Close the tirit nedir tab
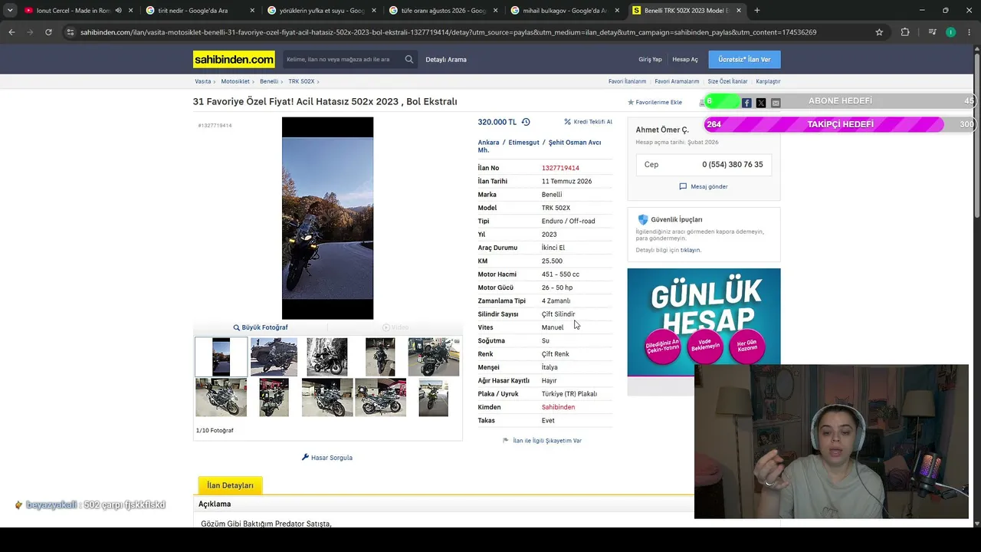981x552 pixels. tap(253, 11)
